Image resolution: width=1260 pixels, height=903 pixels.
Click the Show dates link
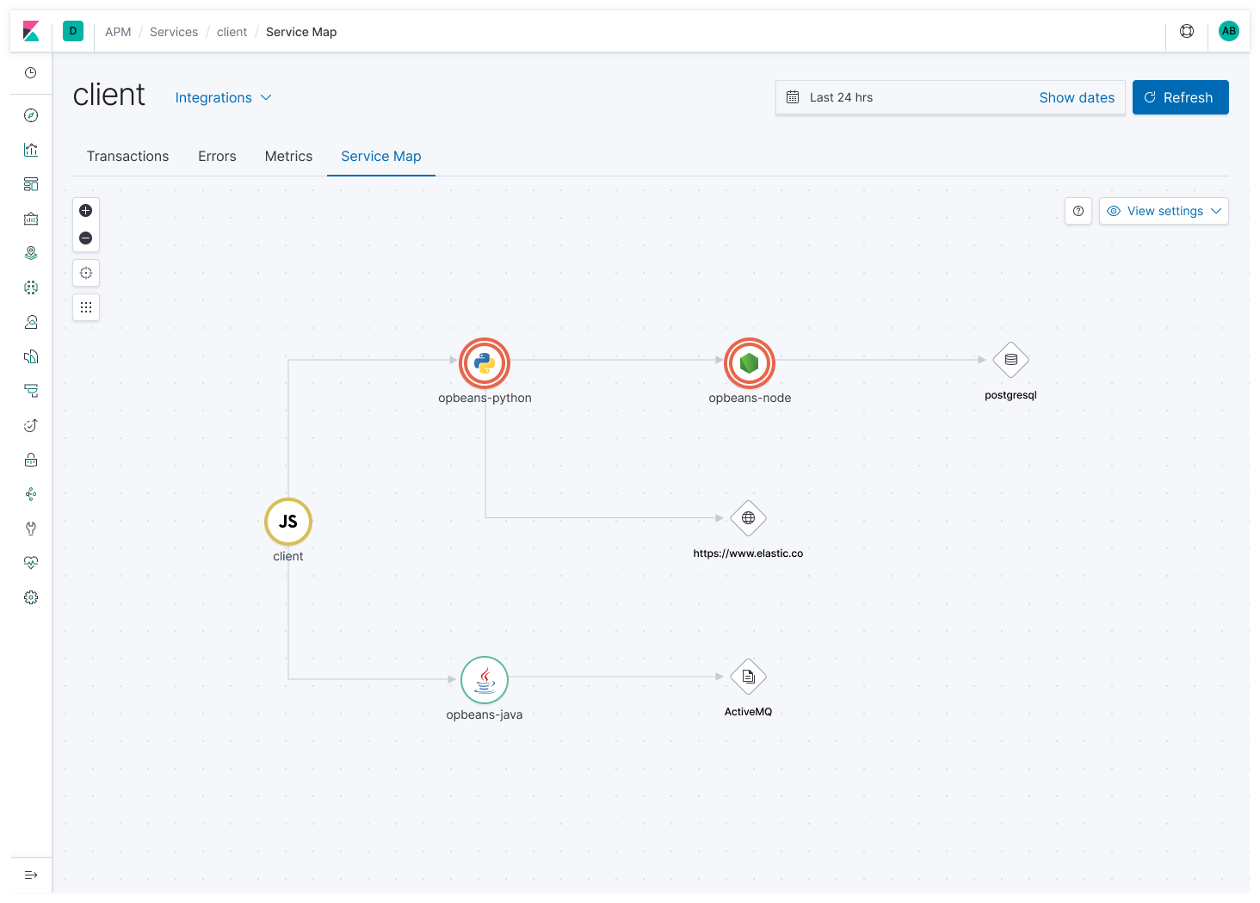(1077, 97)
